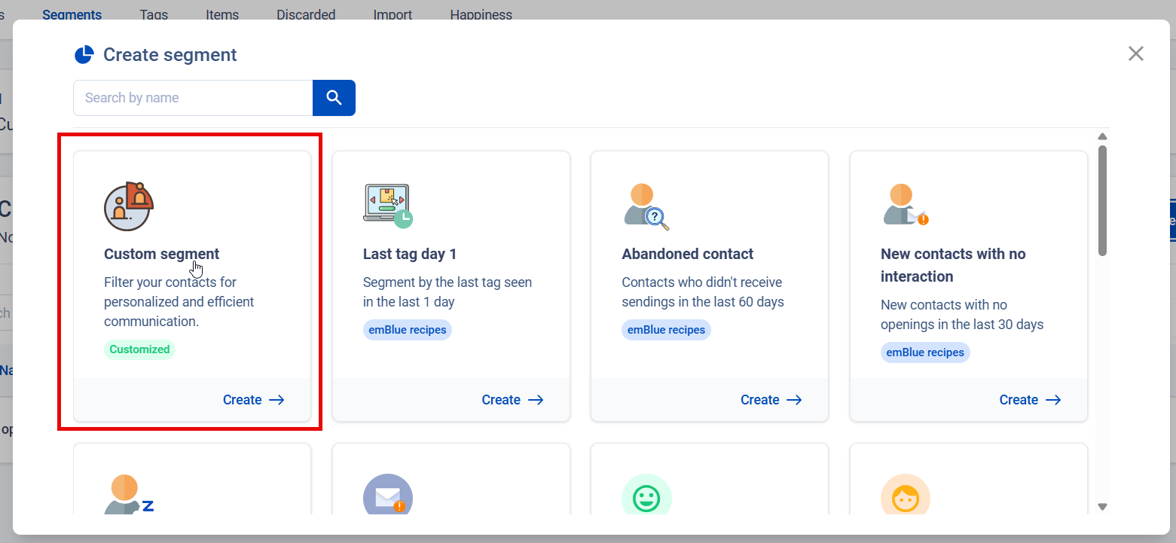Create the Last tag day 1 segment
1176x543 pixels.
(512, 400)
